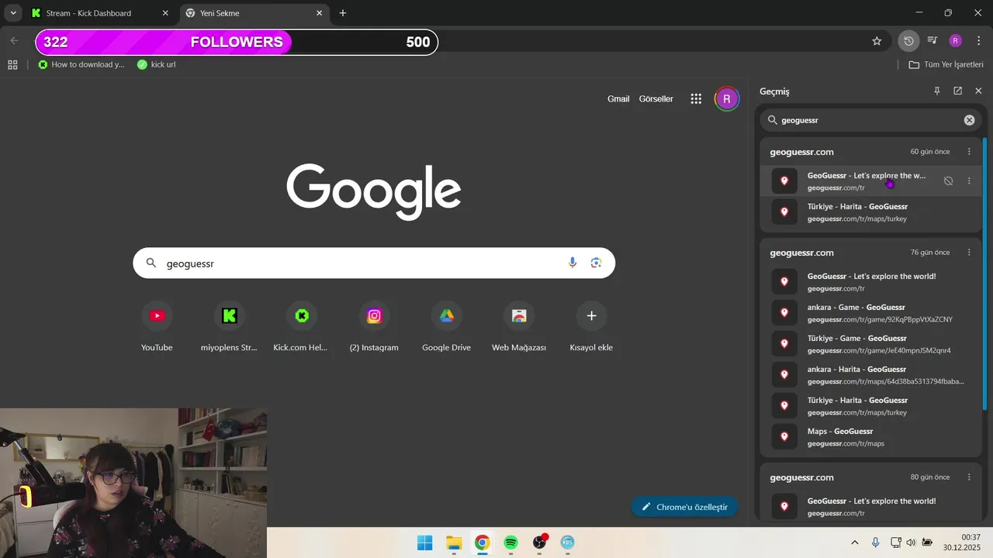Open the tab search dropdown arrow

tap(13, 13)
